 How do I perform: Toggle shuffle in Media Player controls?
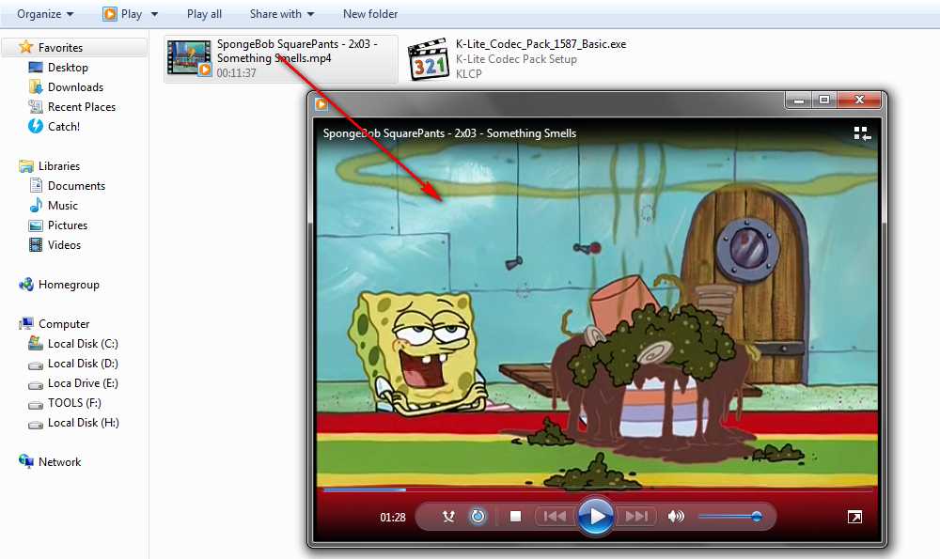[x=448, y=517]
